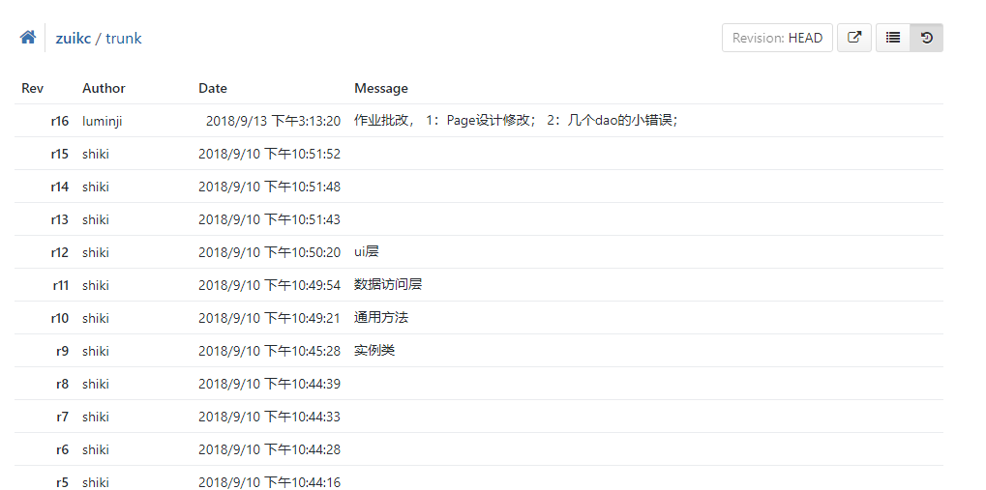Open the external link icon button
Viewport: 986px width, 490px height.
coord(854,38)
